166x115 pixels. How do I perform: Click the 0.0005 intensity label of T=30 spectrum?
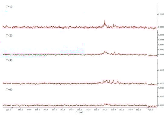(161, 70)
